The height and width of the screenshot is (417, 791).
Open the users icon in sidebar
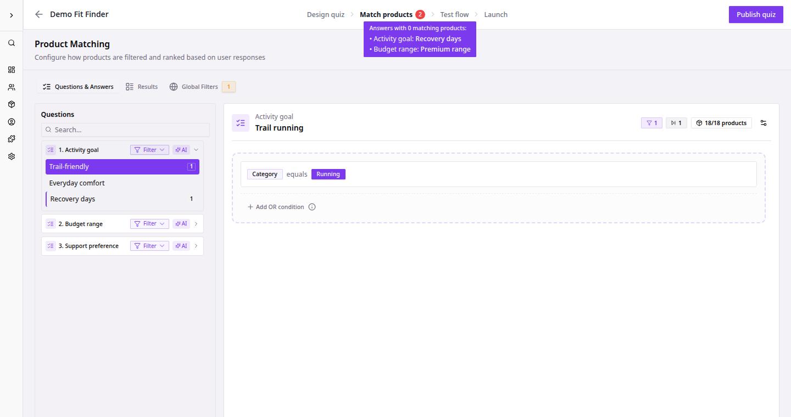[x=11, y=87]
